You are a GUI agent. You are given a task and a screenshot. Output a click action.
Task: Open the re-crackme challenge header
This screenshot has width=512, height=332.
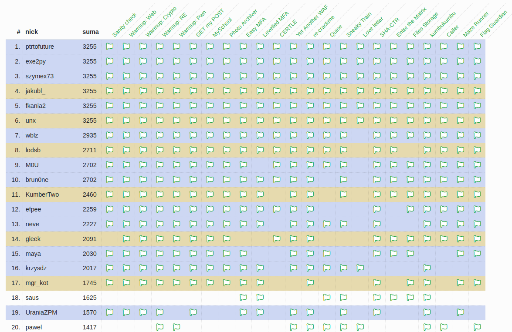click(324, 27)
